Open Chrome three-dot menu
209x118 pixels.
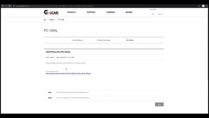[x=207, y=6]
